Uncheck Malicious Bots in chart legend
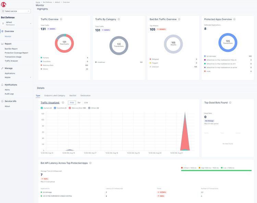Viewport: 257px width, 203px height. click(x=70, y=108)
